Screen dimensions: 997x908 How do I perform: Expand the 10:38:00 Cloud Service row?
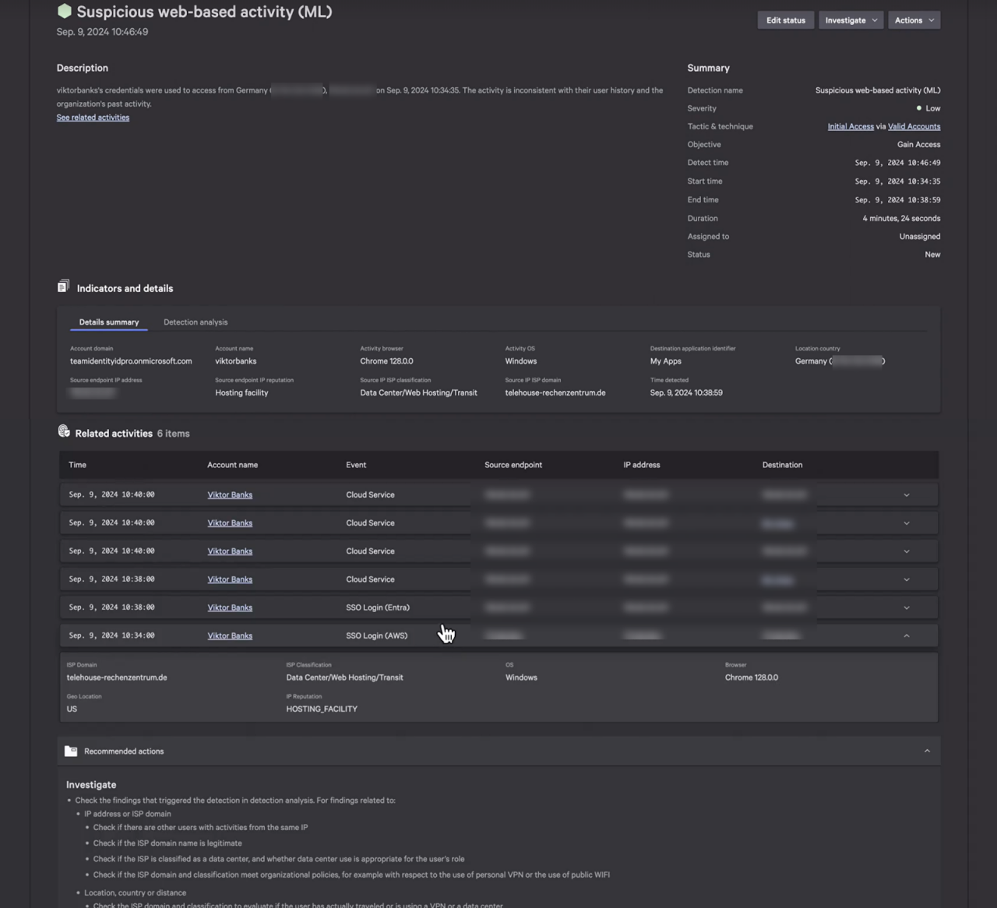907,579
